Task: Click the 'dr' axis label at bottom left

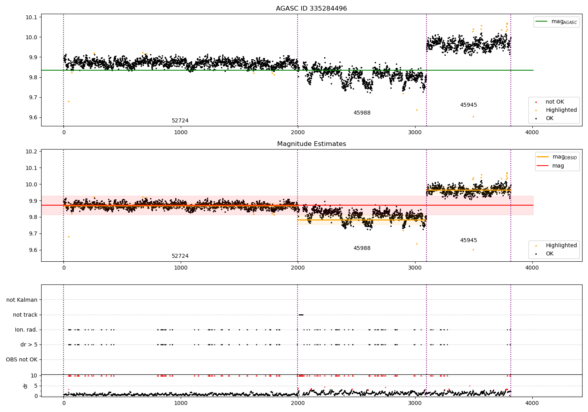Action: pyautogui.click(x=25, y=386)
